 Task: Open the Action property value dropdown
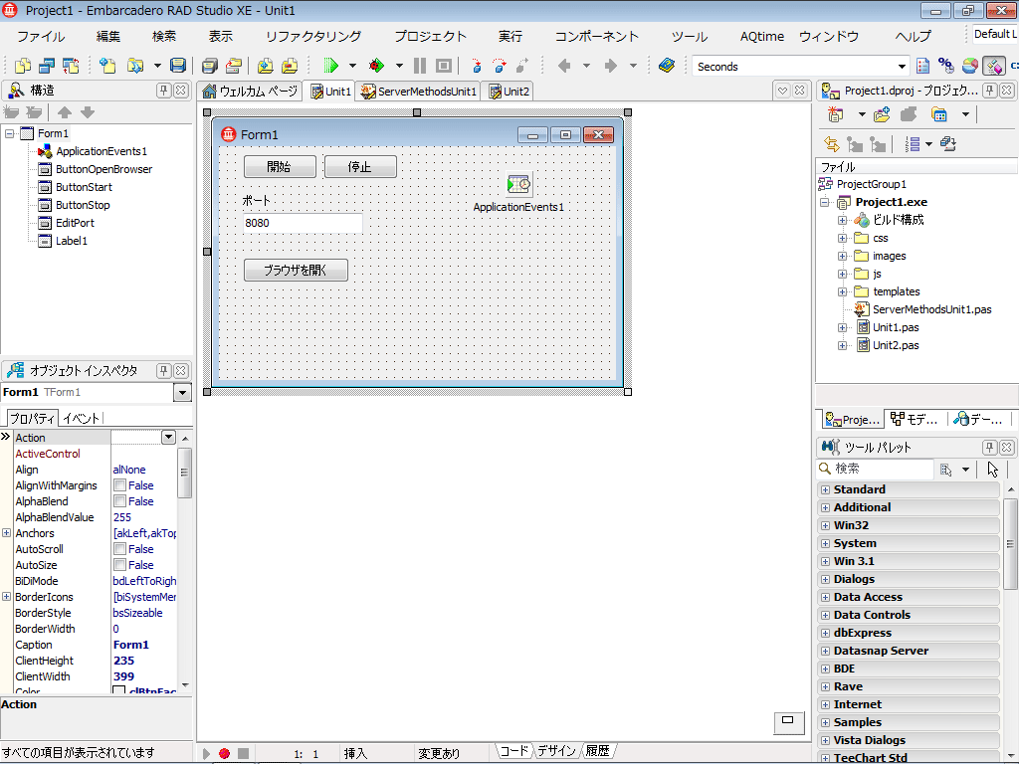tap(168, 438)
